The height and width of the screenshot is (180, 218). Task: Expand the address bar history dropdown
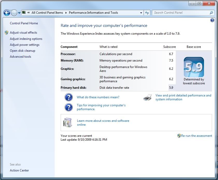(x=141, y=13)
